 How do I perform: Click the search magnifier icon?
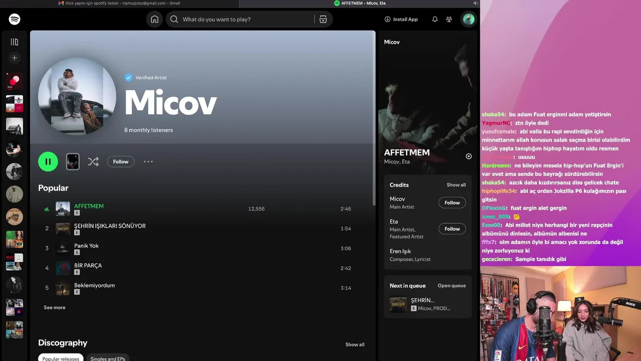pyautogui.click(x=174, y=19)
